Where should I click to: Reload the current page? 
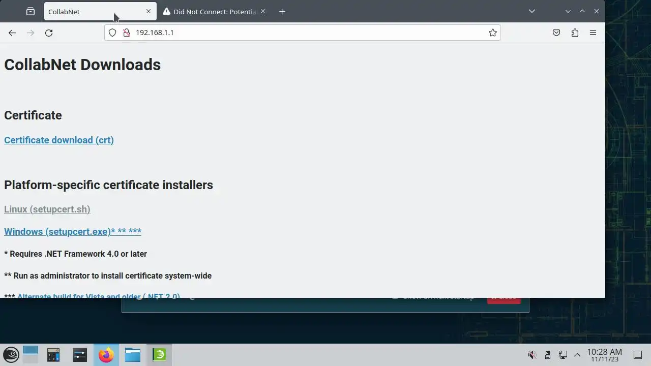[x=49, y=33]
